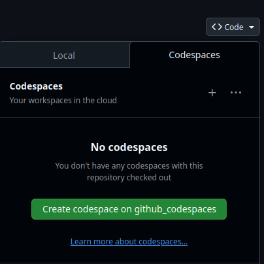Open Learn more about codespaces link
Image resolution: width=264 pixels, height=264 pixels.
pyautogui.click(x=129, y=242)
